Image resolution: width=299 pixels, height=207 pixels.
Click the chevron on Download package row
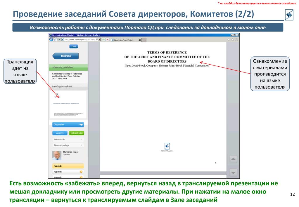pyautogui.click(x=82, y=145)
